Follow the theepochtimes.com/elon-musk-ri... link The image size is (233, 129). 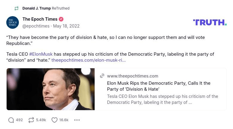click(88, 60)
